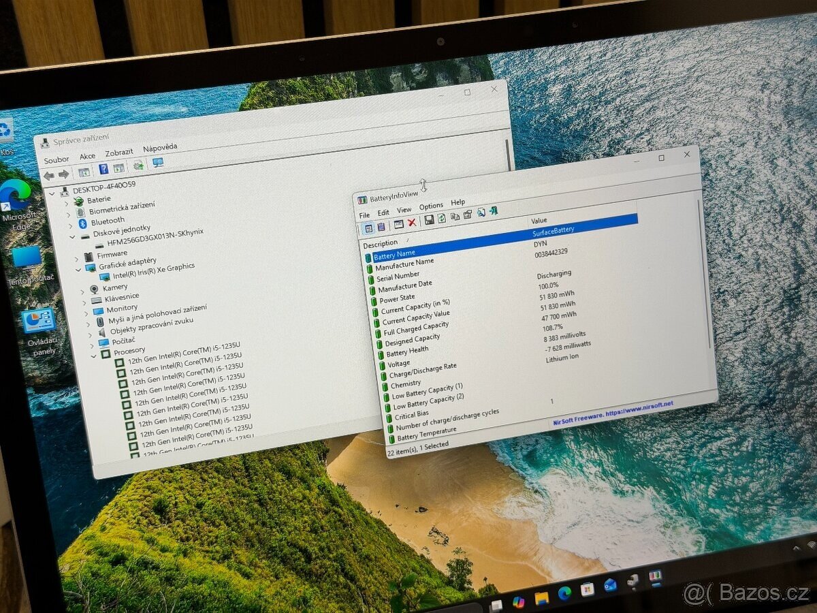The image size is (817, 613).
Task: Click the Save icon in BatteryInfoView toolbar
Action: tap(430, 219)
